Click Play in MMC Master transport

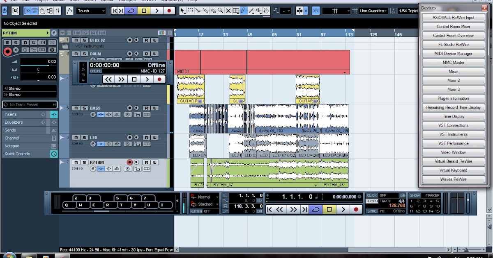point(147,79)
